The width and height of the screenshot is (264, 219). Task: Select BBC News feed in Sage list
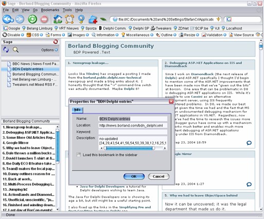(x=33, y=64)
